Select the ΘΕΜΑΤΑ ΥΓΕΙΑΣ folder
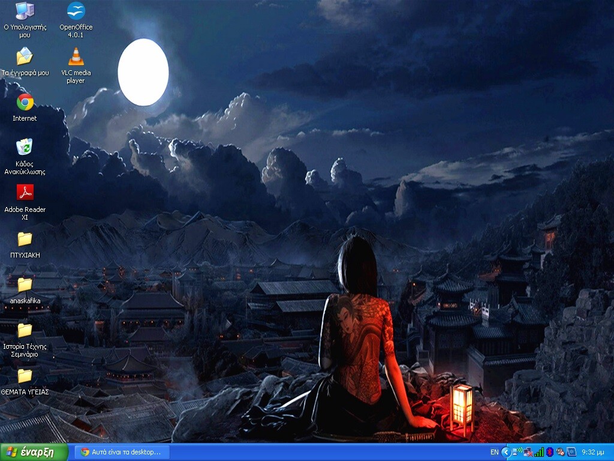Viewport: 614px width, 461px height. (25, 381)
